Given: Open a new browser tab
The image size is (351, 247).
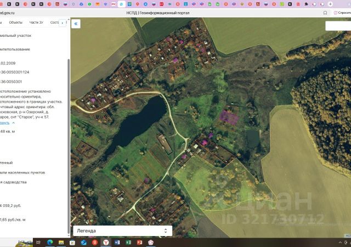Looking at the screenshot, I should coord(330,4).
